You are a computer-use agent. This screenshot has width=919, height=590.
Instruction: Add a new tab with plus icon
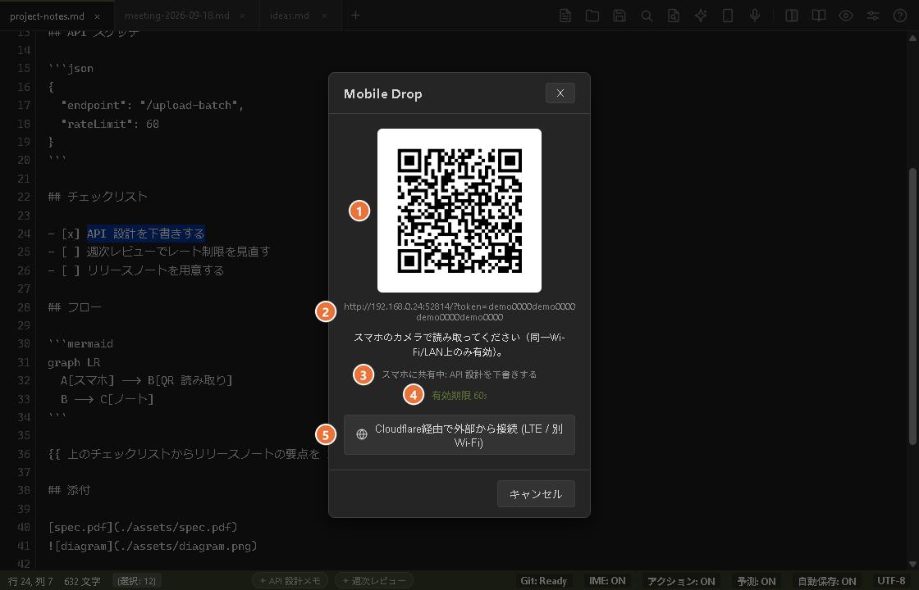coord(356,16)
